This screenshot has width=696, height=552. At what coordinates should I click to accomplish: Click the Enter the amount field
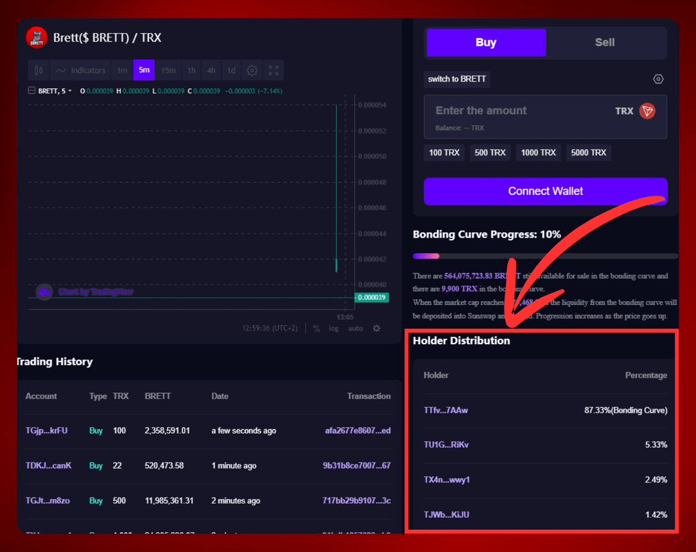[x=545, y=117]
